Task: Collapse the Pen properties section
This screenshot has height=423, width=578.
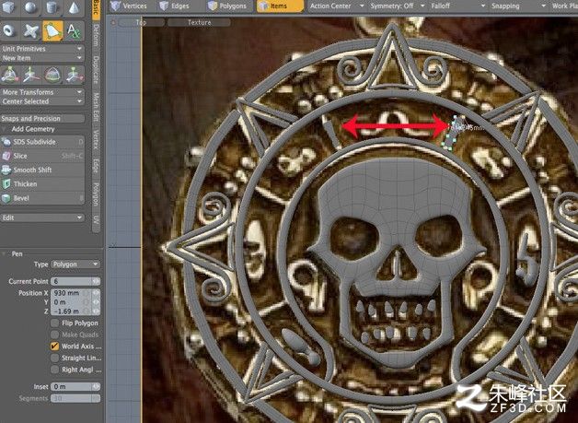Action: point(4,254)
